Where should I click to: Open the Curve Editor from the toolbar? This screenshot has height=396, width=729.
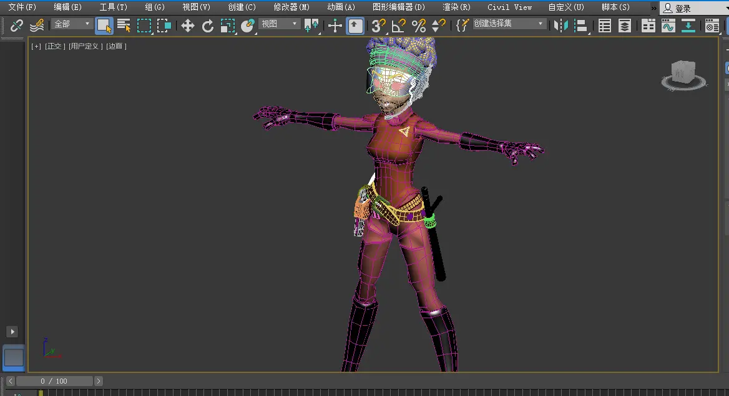(668, 26)
